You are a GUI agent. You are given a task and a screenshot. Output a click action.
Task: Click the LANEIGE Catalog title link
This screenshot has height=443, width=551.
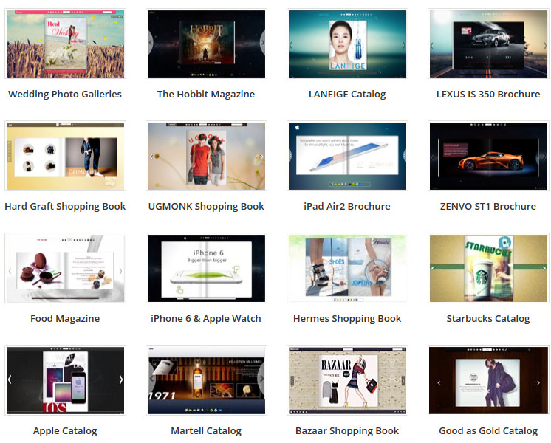coord(347,95)
